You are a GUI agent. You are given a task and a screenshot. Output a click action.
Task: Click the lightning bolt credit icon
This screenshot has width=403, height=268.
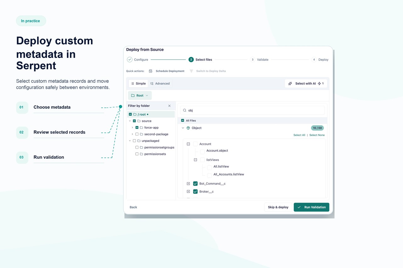pyautogui.click(x=319, y=84)
